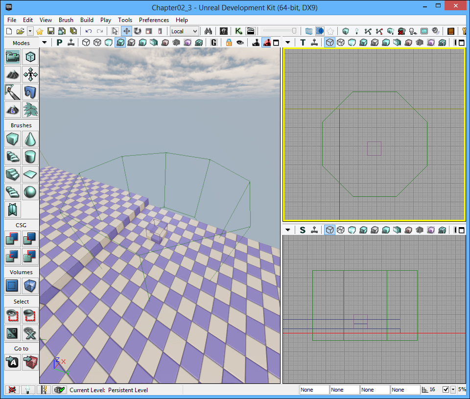
Task: Open the side viewport options dropdown arrow
Action: click(x=288, y=230)
